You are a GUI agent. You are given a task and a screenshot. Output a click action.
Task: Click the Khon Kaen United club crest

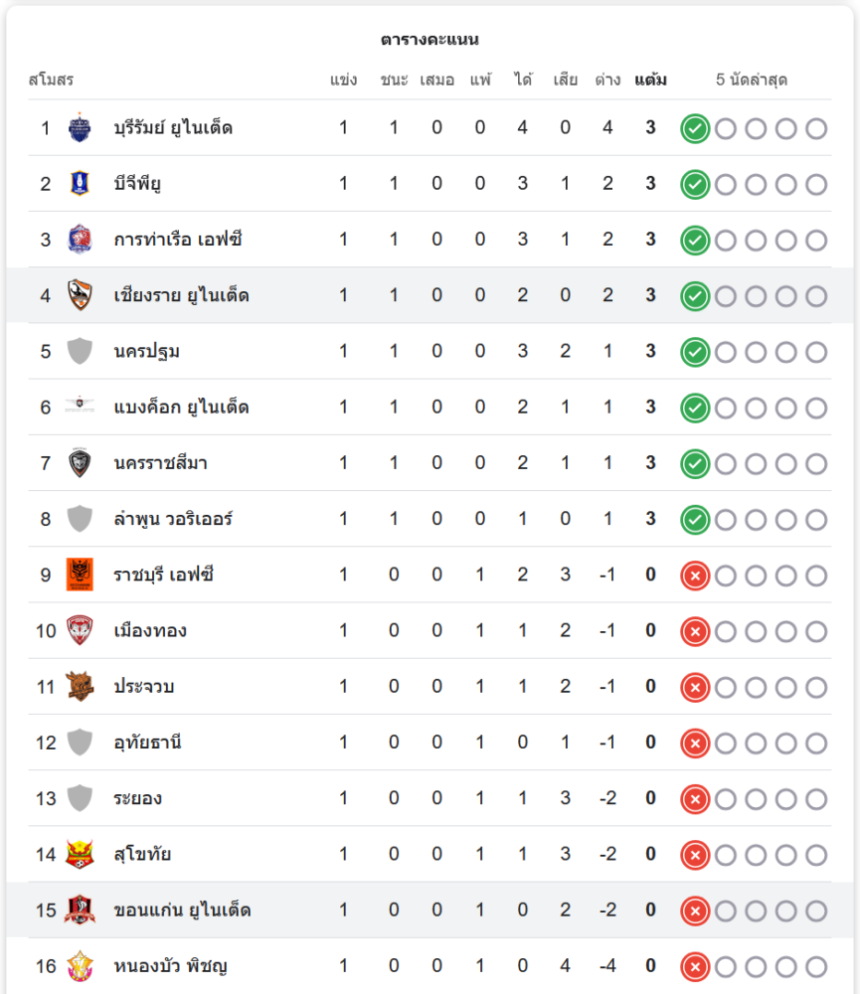pos(80,910)
